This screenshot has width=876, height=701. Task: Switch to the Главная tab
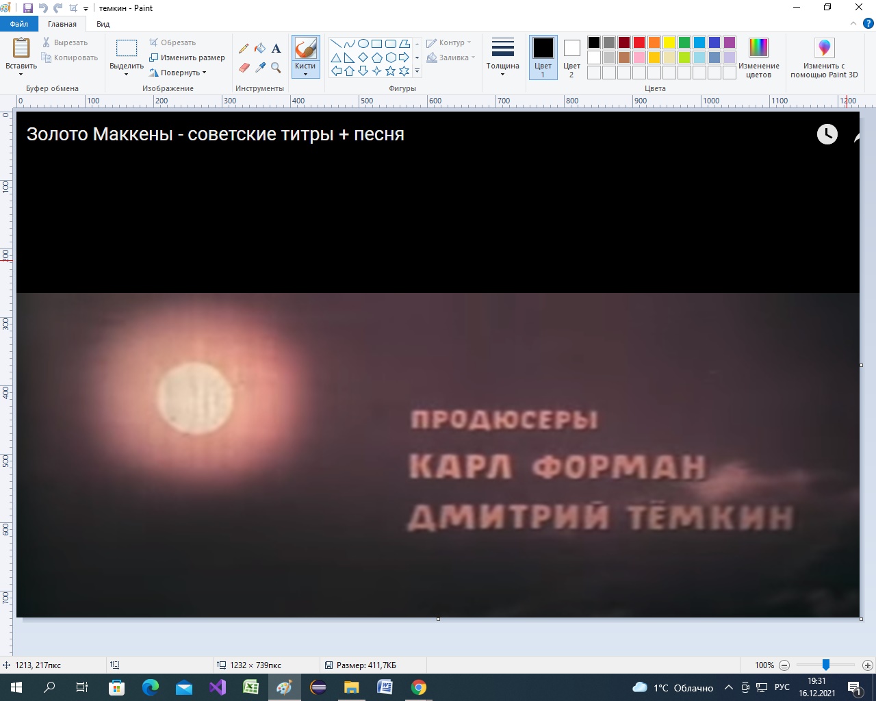point(62,24)
